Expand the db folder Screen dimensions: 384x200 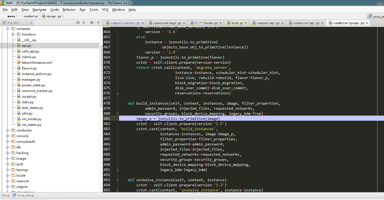[x=8, y=147]
